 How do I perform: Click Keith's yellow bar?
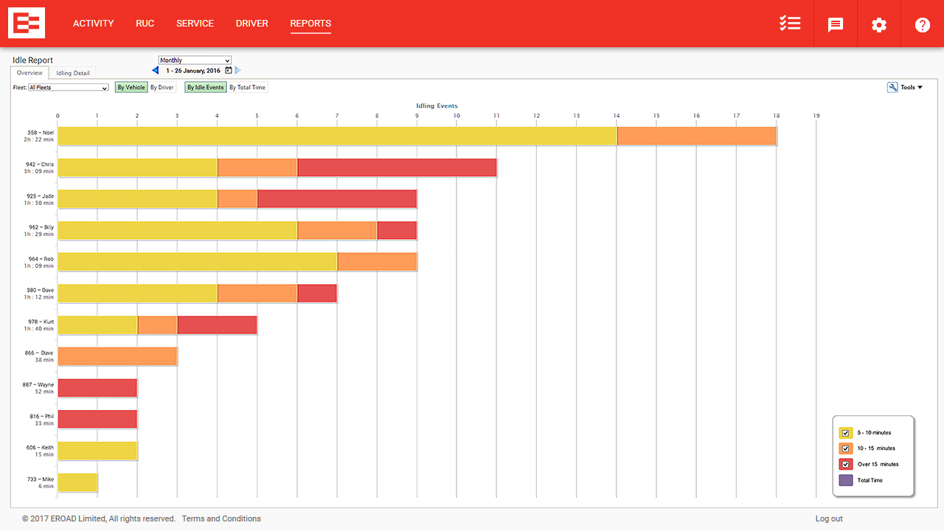(x=97, y=451)
